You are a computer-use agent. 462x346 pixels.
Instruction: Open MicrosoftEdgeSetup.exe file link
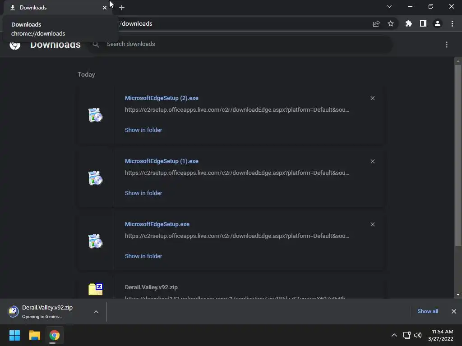pyautogui.click(x=157, y=224)
